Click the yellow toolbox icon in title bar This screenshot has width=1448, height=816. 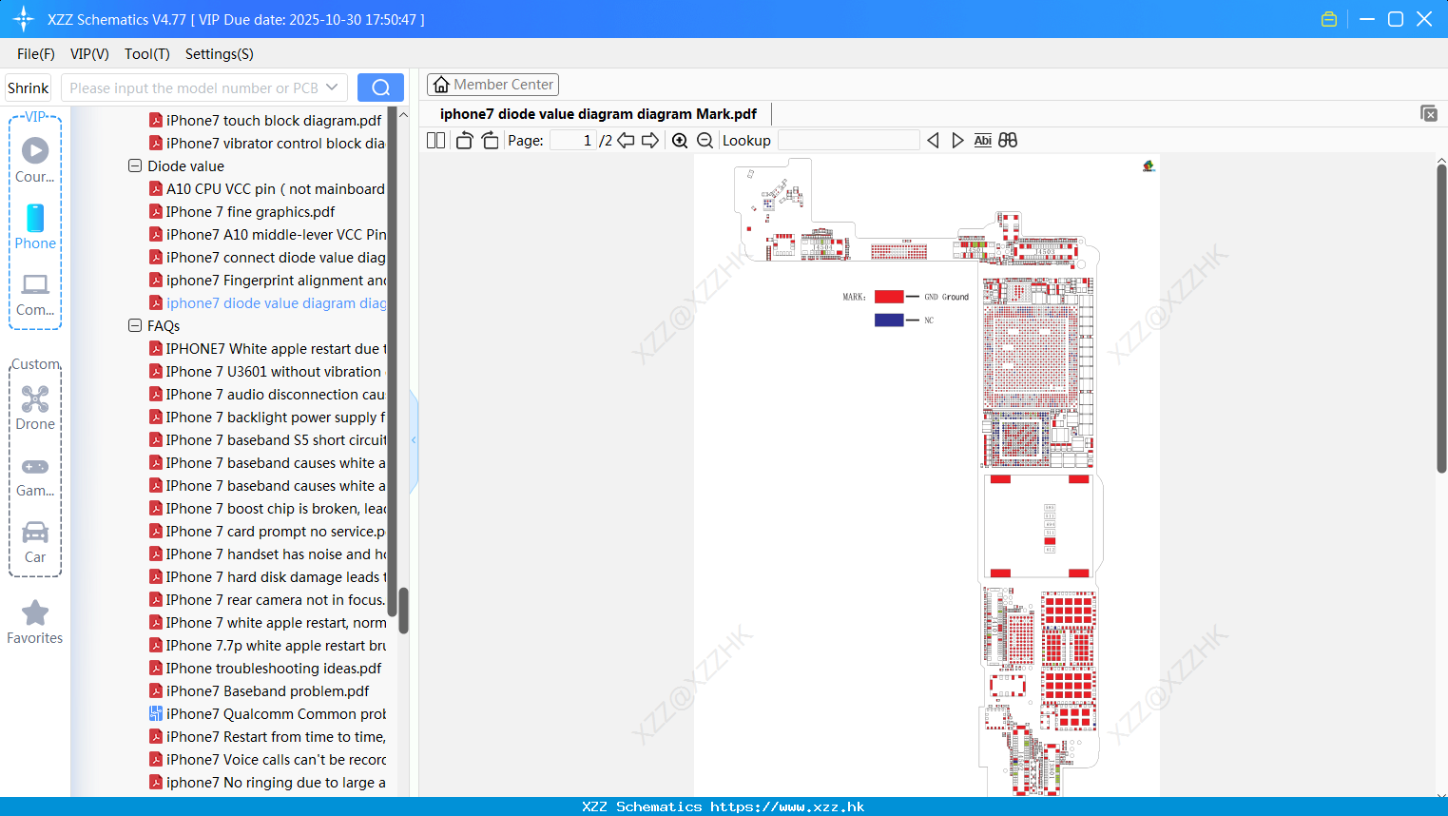[x=1329, y=19]
